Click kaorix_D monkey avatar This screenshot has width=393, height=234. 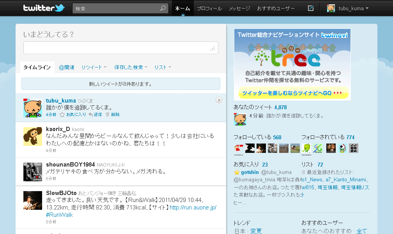pos(33,136)
